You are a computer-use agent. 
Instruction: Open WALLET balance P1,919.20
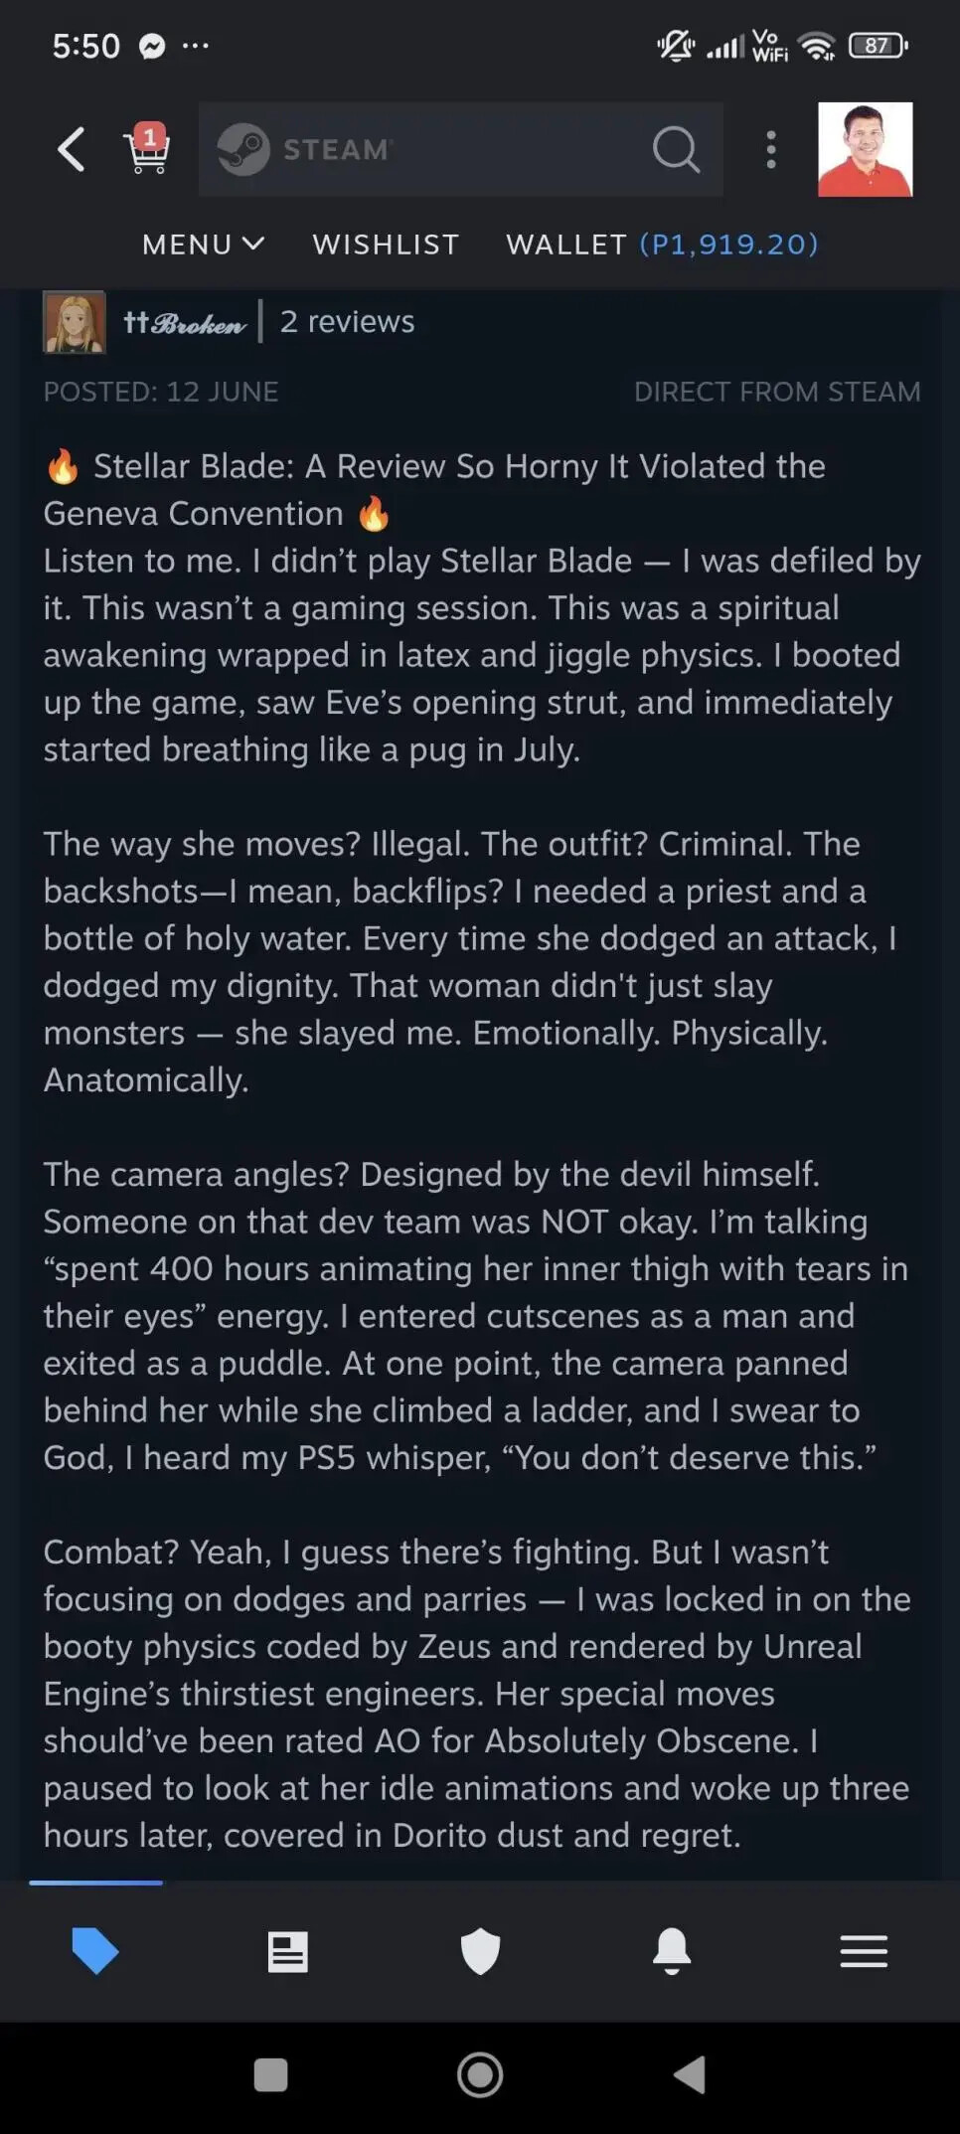click(662, 245)
